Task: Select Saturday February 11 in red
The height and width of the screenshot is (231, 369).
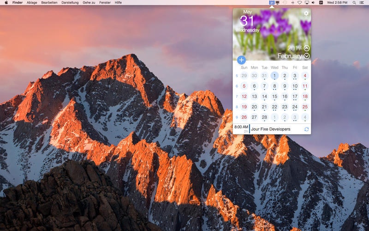Action: pyautogui.click(x=305, y=86)
